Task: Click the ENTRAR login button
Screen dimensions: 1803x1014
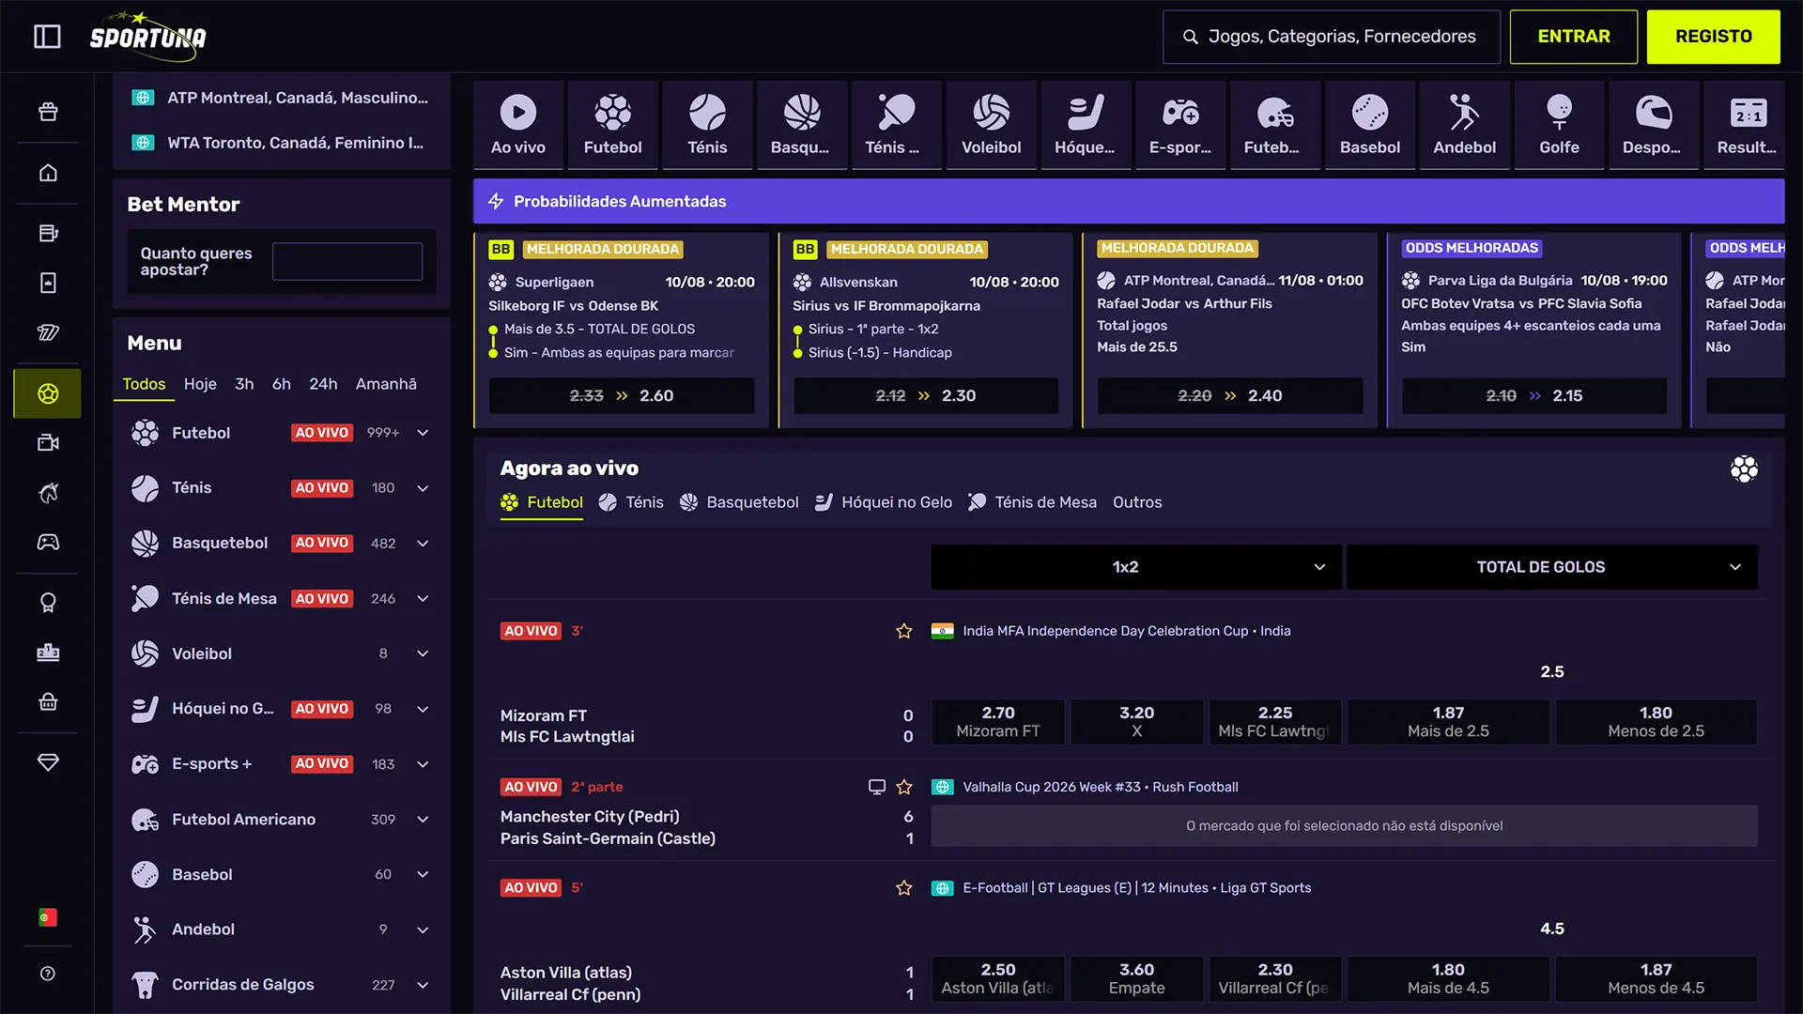Action: coord(1574,37)
